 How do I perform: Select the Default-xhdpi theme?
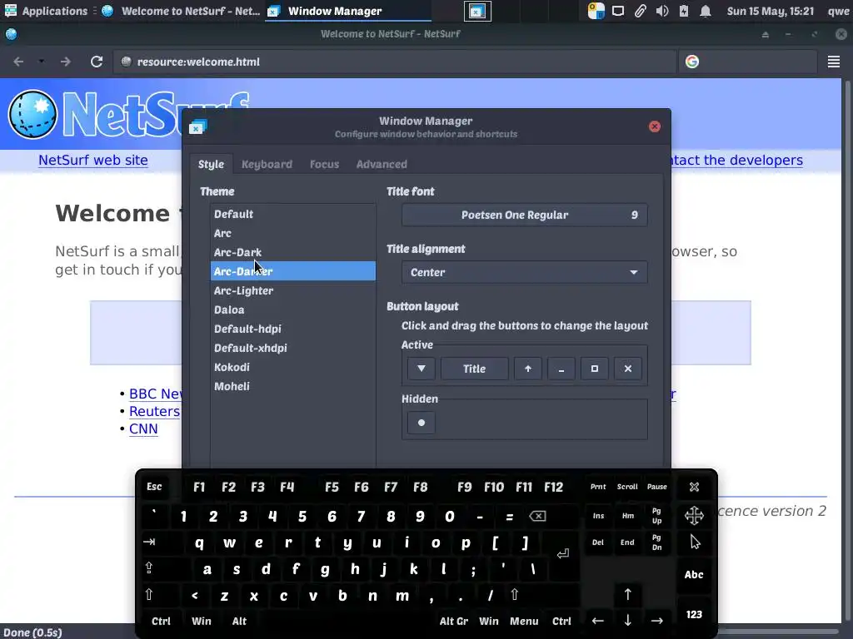[292, 348]
